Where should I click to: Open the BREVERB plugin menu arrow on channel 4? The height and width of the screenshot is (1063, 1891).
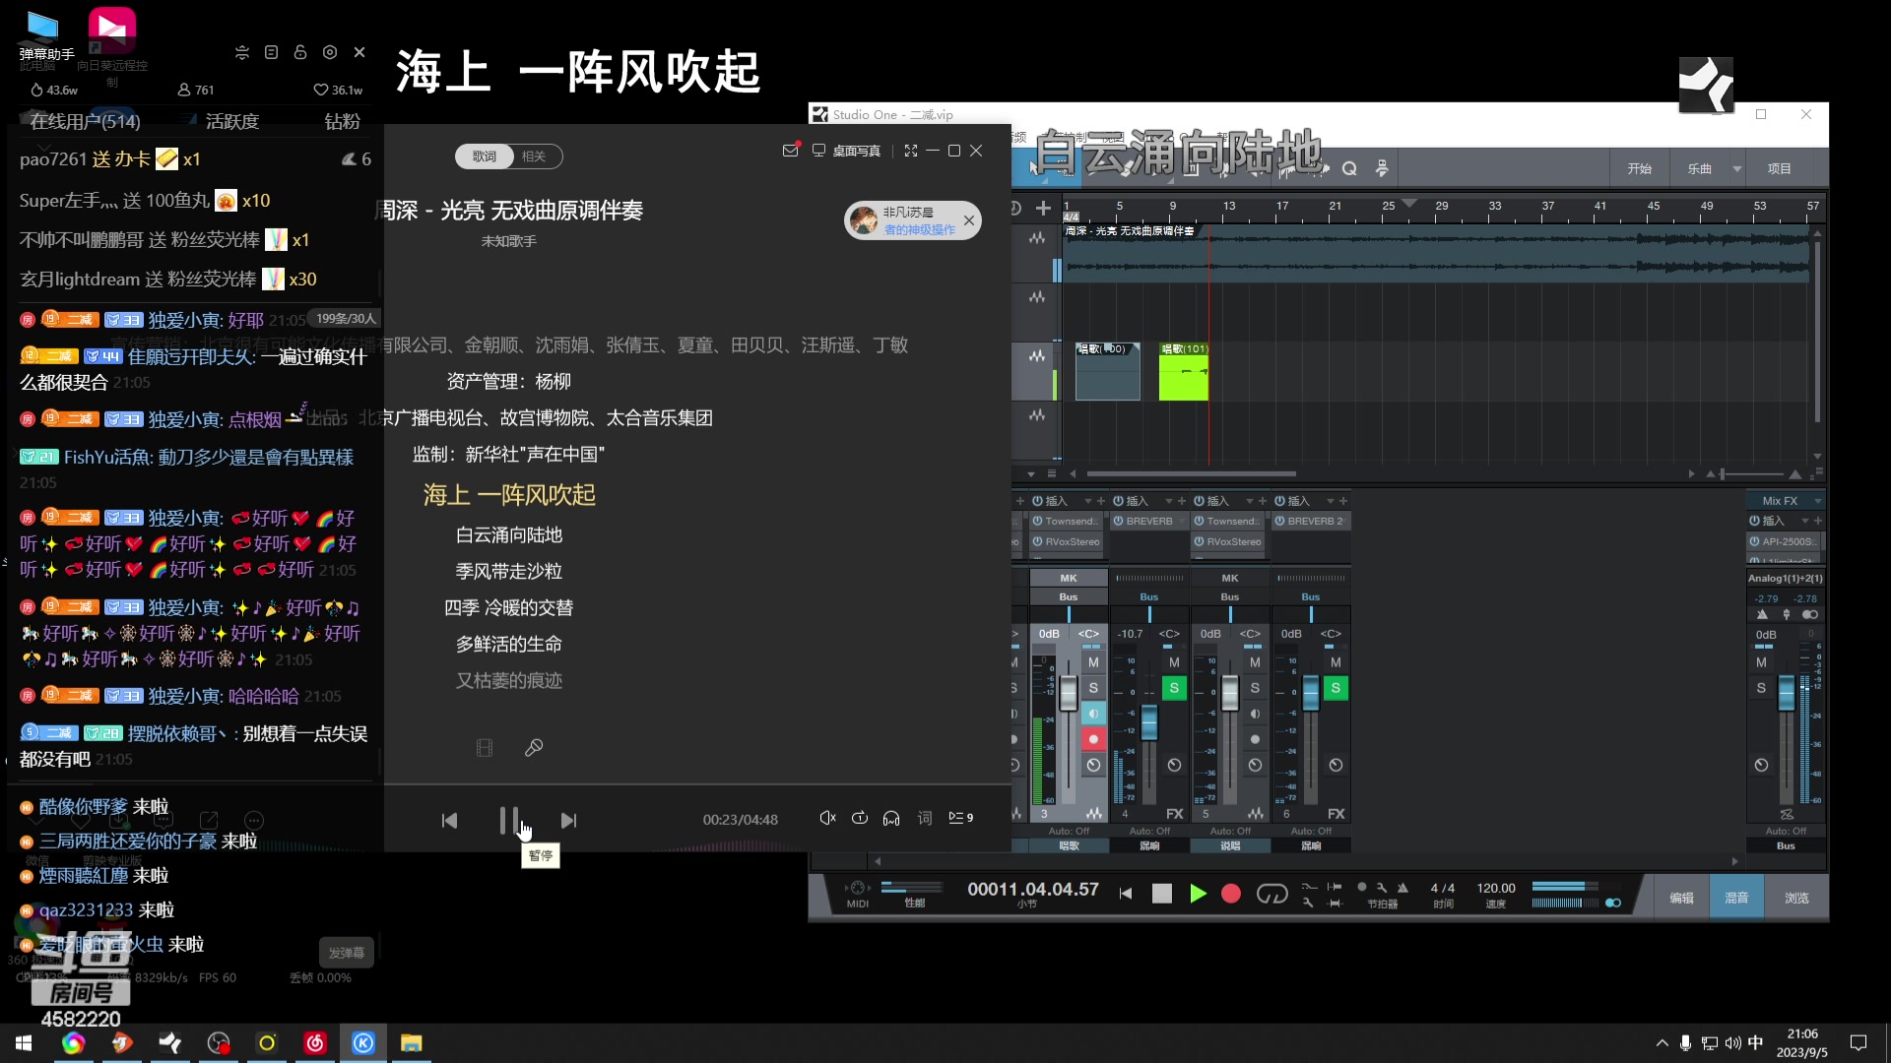[1182, 521]
